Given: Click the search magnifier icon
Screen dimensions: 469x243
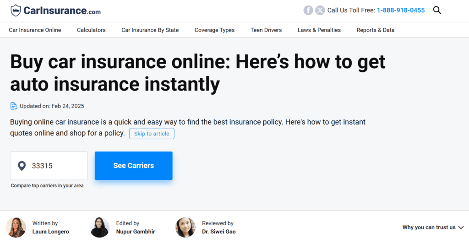Looking at the screenshot, I should coord(437,10).
